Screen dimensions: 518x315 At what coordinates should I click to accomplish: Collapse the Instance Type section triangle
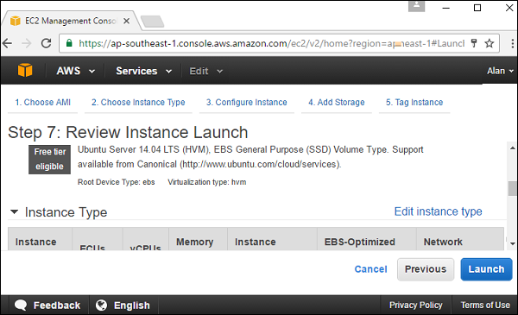tap(14, 211)
